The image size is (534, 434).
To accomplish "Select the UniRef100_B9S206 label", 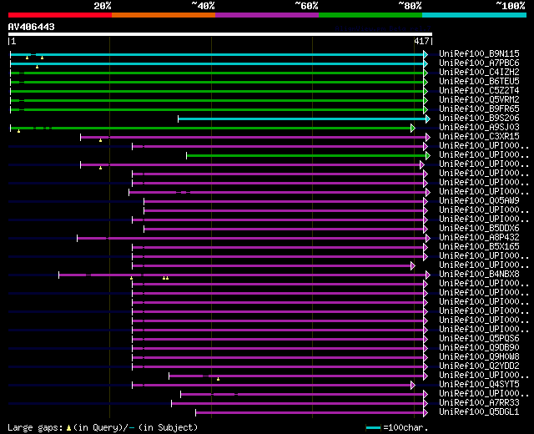I will 479,119.
